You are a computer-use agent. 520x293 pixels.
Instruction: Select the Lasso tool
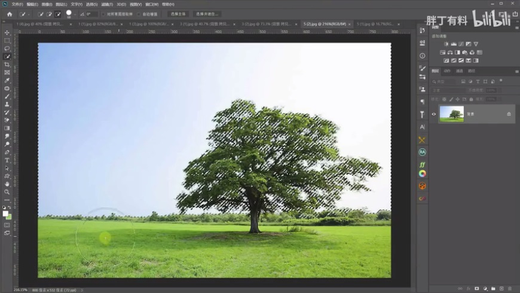(x=7, y=48)
